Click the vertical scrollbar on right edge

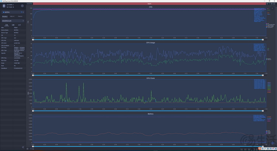(276, 76)
